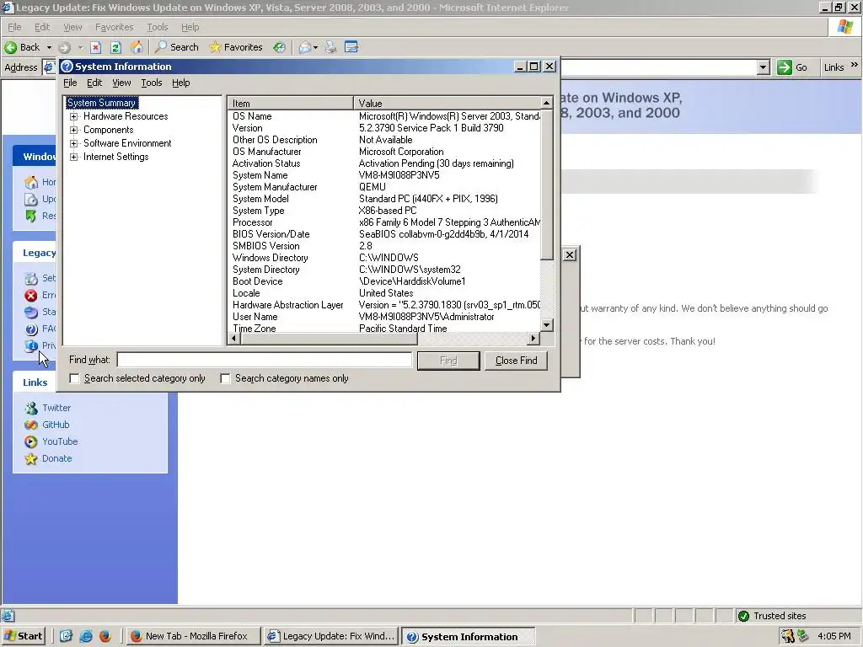Viewport: 863px width, 647px height.
Task: Expand the Links toolbar chevron
Action: coord(855,64)
